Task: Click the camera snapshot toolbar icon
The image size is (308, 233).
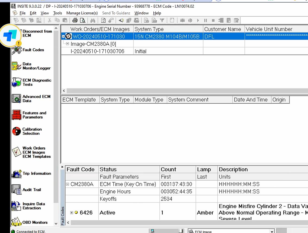Action: 182,20
